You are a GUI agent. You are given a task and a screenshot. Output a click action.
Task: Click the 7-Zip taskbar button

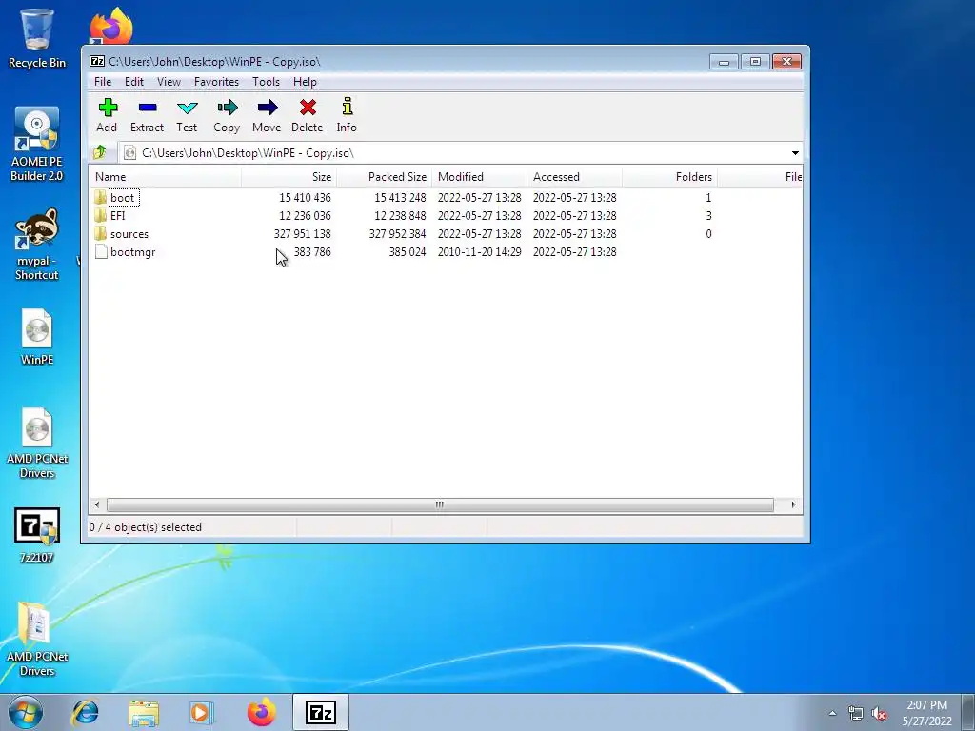321,712
